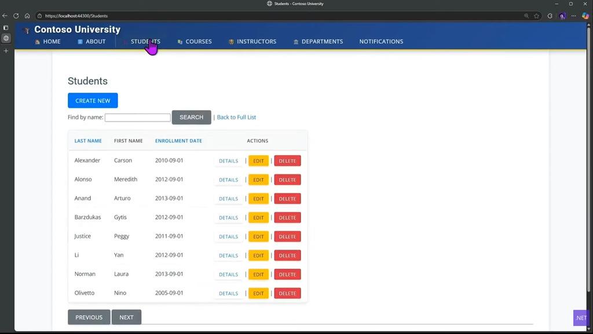Go to the Departments page
593x334 pixels.
(x=318, y=42)
